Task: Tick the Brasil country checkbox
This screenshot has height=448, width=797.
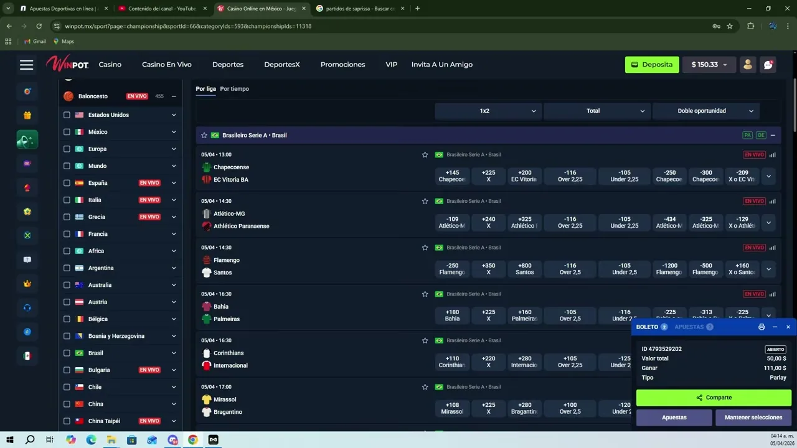Action: pyautogui.click(x=67, y=353)
